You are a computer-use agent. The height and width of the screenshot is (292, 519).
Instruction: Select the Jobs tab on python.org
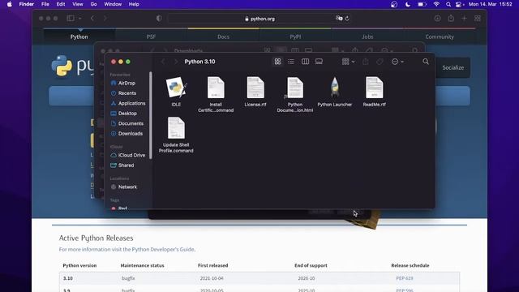point(367,36)
